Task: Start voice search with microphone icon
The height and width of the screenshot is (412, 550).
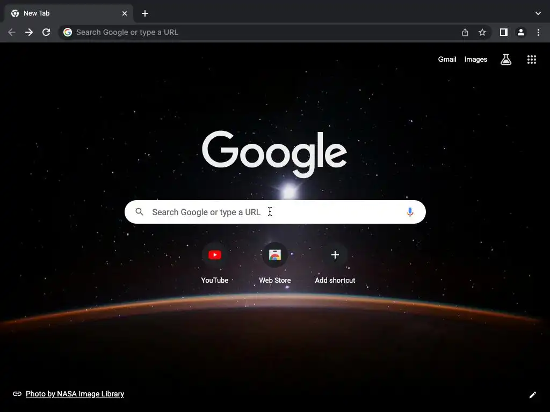Action: [410, 212]
